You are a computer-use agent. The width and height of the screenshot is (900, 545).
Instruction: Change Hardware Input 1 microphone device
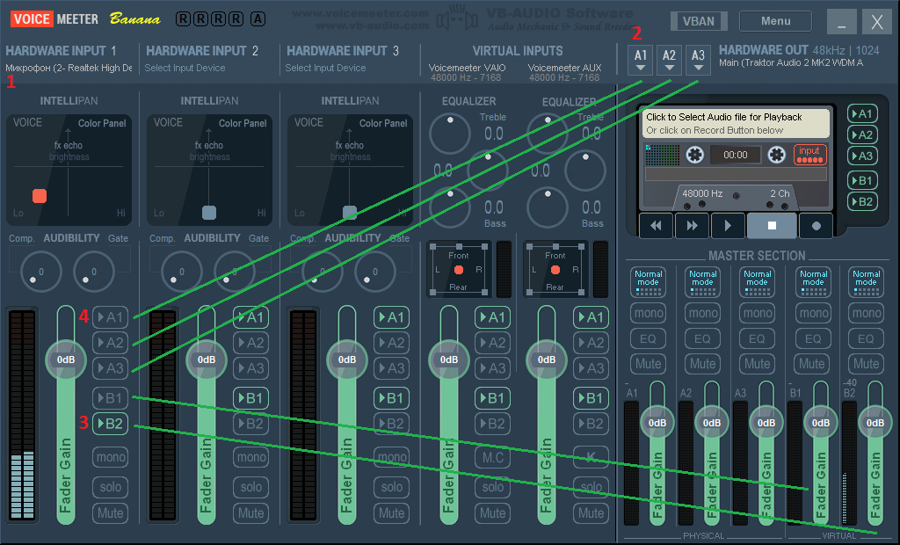click(69, 68)
